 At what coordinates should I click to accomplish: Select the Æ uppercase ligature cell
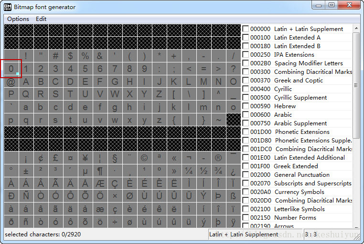(100, 183)
